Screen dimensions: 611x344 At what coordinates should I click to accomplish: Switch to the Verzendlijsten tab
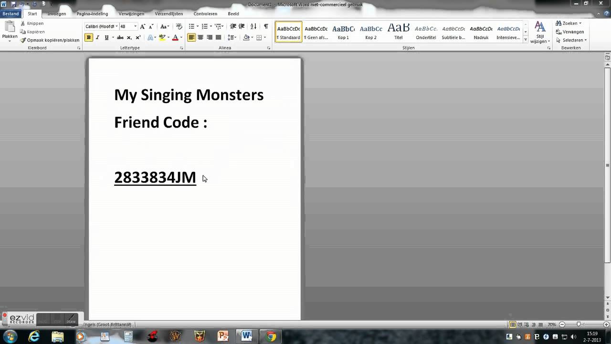tap(169, 14)
